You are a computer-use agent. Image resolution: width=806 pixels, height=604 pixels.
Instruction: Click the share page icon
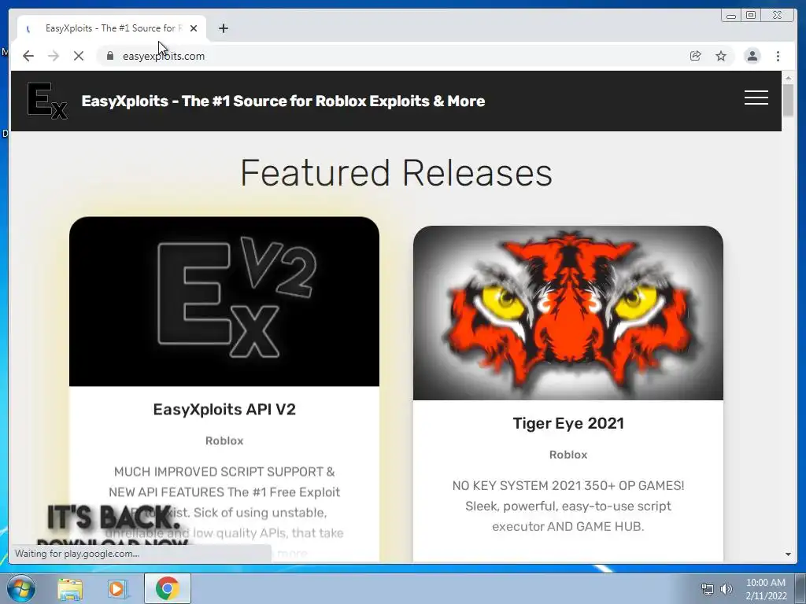pyautogui.click(x=696, y=56)
